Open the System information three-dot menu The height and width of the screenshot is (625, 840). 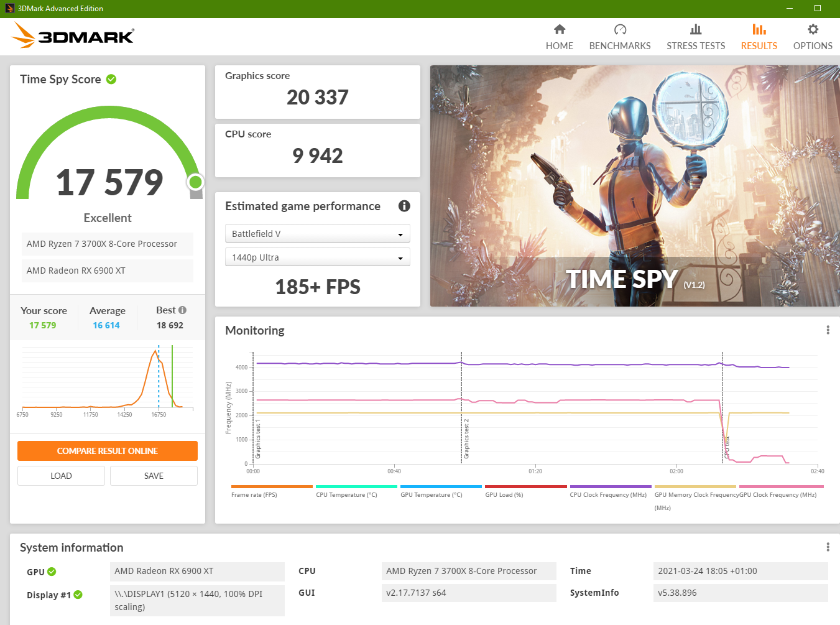pyautogui.click(x=828, y=547)
